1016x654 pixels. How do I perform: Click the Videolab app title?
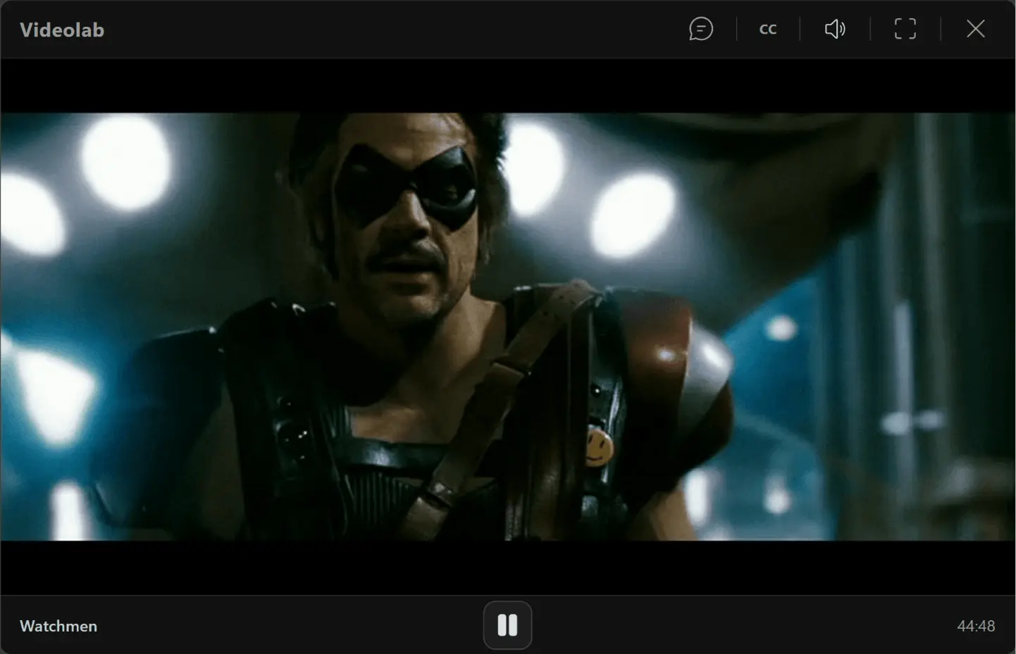[62, 30]
